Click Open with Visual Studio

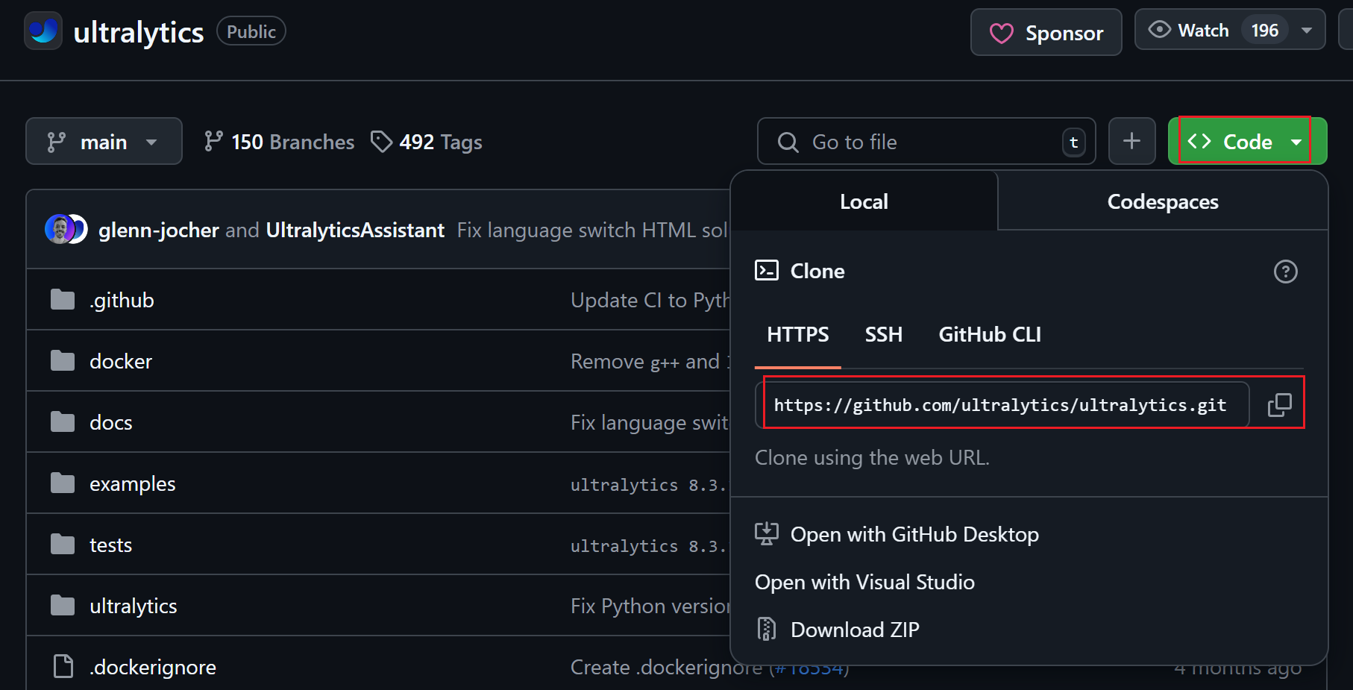[864, 582]
